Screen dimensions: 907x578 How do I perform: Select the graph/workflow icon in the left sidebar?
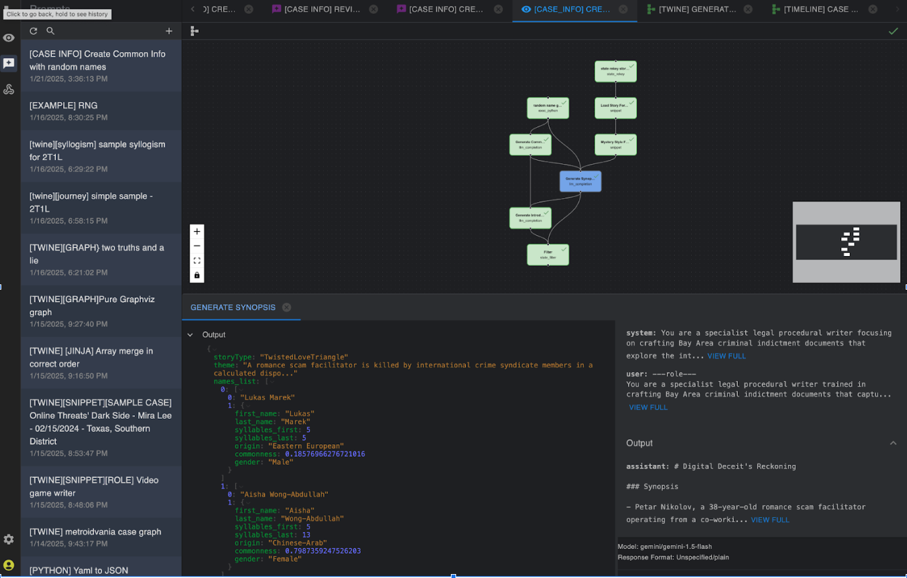(x=9, y=88)
